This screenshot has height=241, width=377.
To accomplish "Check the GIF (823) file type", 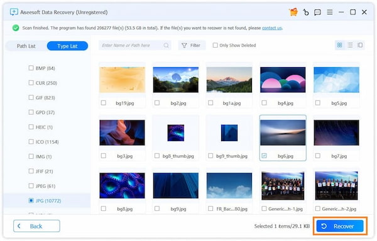I will [31, 97].
